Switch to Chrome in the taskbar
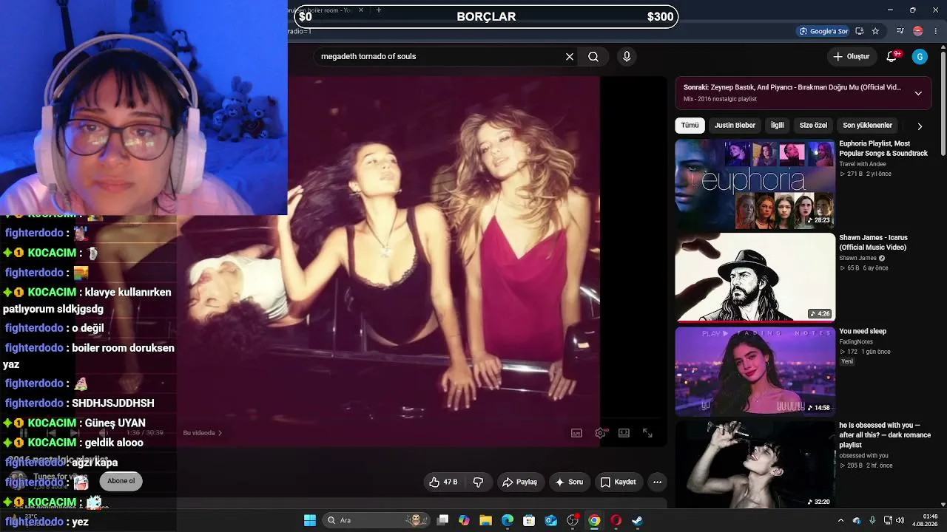 tap(594, 520)
